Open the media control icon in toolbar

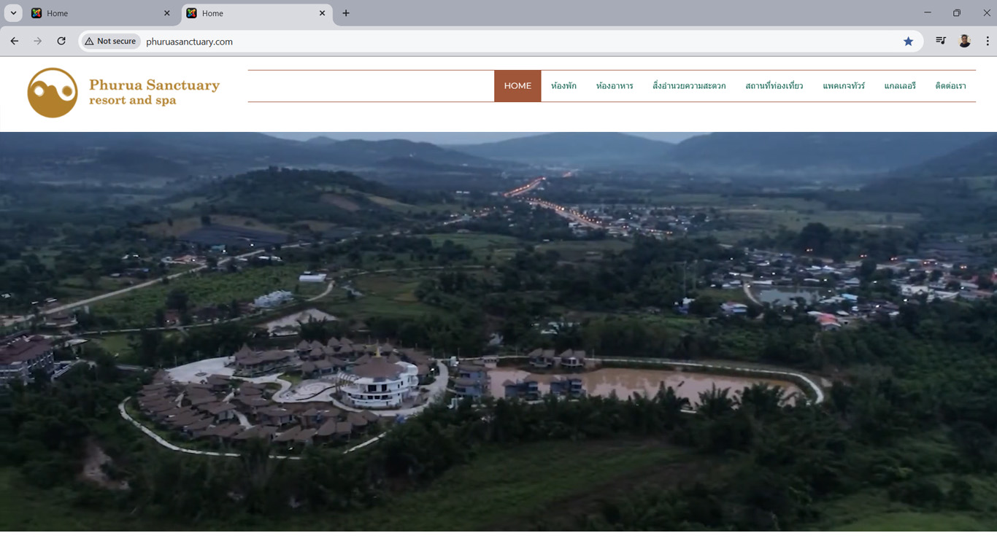pos(941,42)
